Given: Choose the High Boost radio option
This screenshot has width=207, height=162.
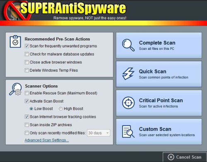Looking at the screenshot, I should [60, 109].
